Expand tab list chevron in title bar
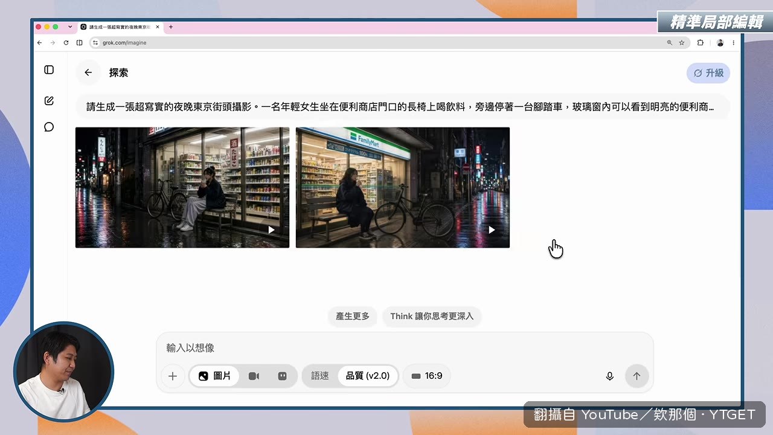 click(x=70, y=27)
